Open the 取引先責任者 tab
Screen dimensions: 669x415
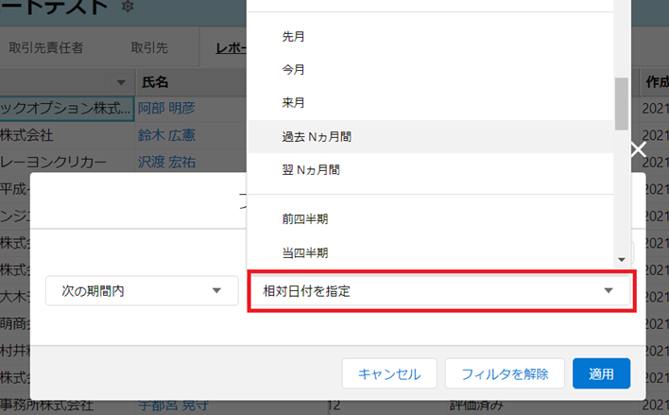click(46, 48)
